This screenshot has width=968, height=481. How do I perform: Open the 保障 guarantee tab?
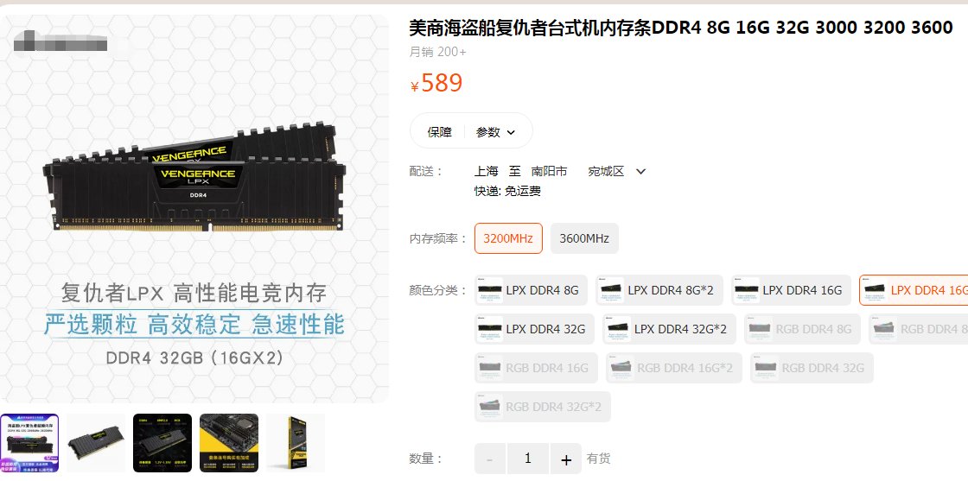[x=440, y=132]
